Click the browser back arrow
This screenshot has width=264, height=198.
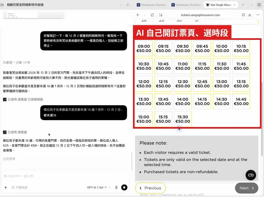click(x=138, y=15)
